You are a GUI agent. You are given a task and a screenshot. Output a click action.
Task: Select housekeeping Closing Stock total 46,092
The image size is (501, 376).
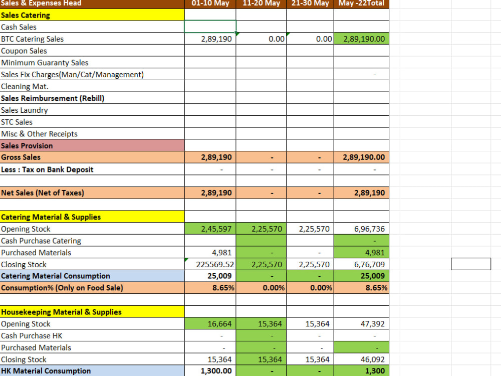[361, 359]
